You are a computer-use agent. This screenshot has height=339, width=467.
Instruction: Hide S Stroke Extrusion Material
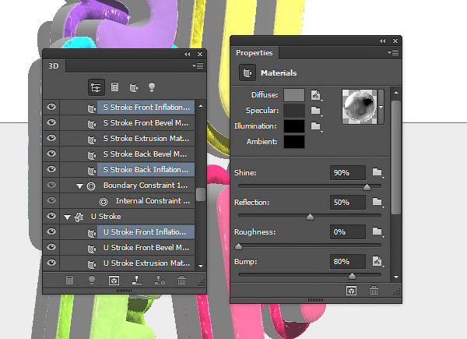click(51, 138)
